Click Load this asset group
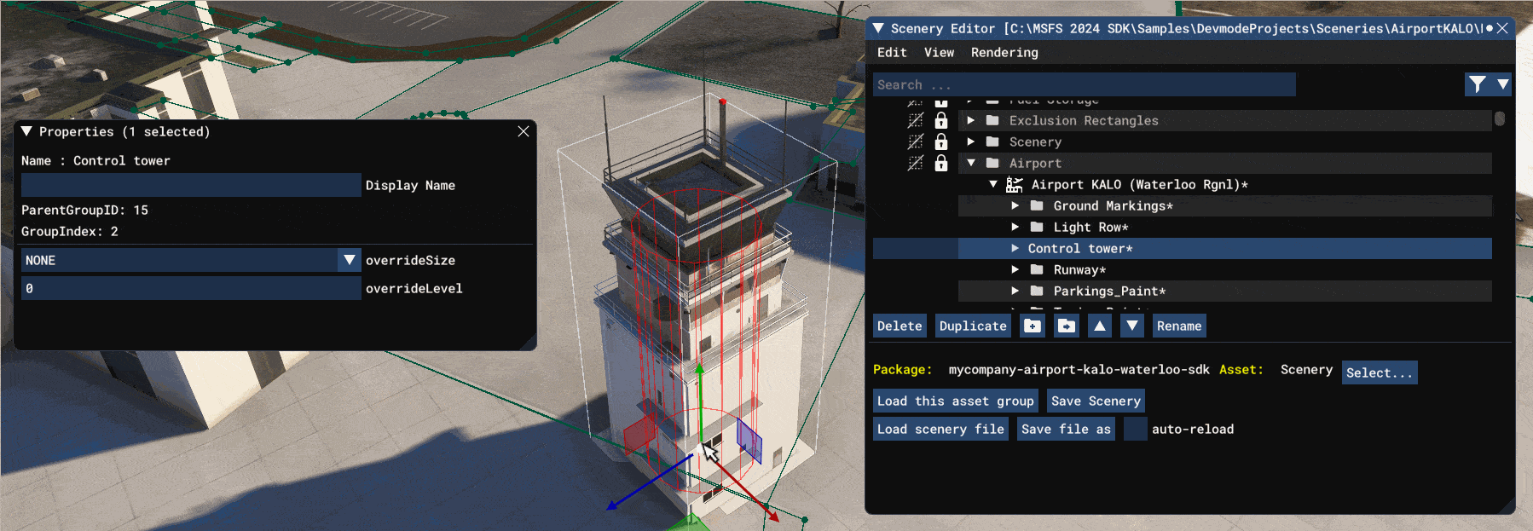1533x531 pixels. [955, 401]
